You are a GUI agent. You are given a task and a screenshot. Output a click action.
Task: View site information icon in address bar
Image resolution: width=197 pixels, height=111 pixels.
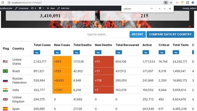click(9, 2)
